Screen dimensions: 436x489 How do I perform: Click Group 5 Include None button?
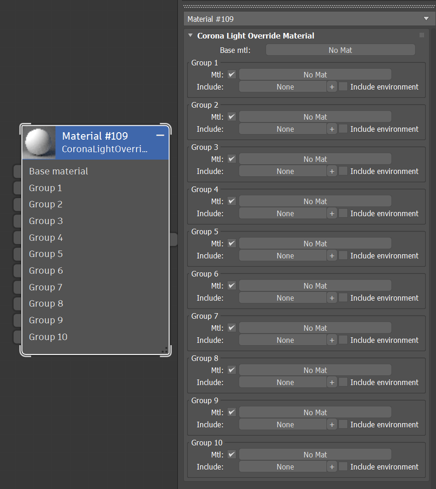click(x=283, y=256)
